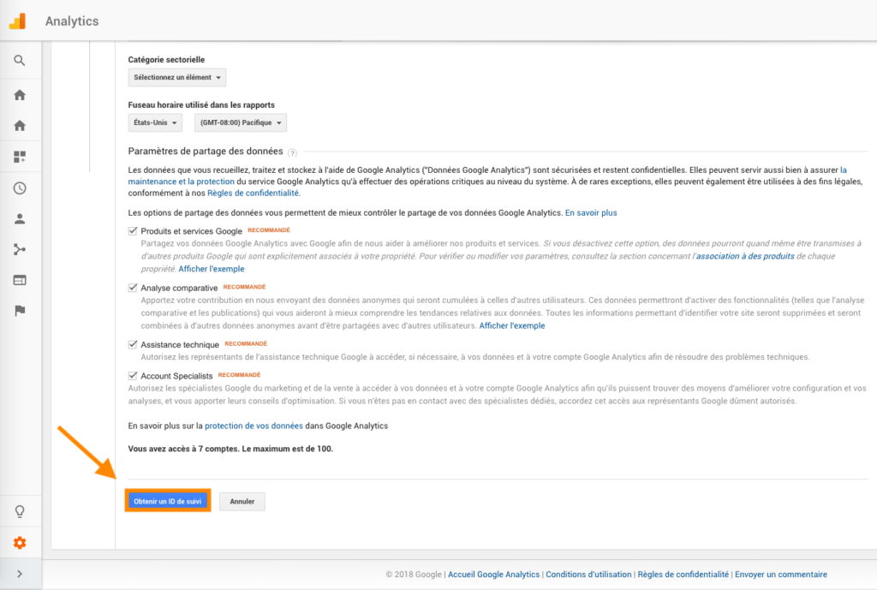Open the (GMT-08:00) Pacifique timezone dropdown
The height and width of the screenshot is (590, 877).
[x=241, y=122]
